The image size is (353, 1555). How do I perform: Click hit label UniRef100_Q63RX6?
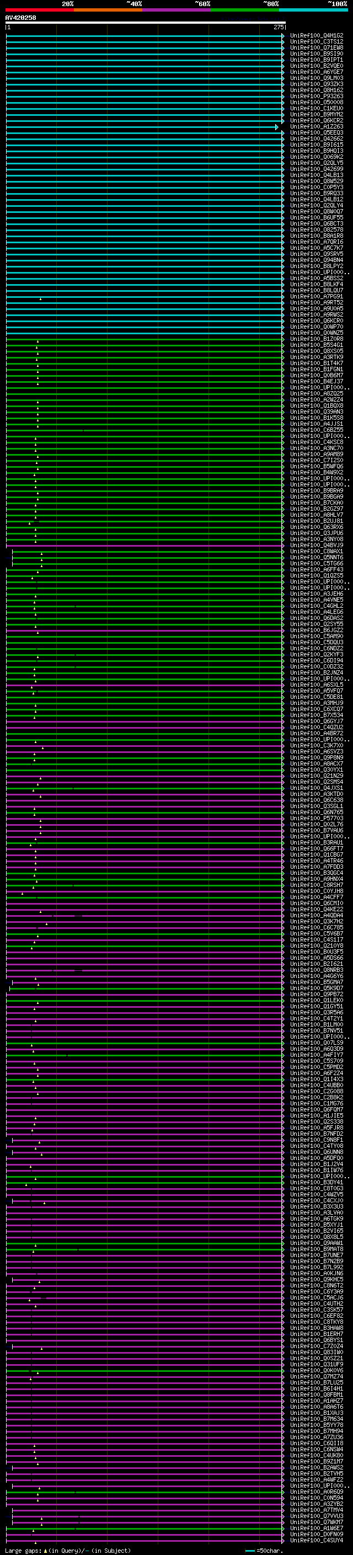[x=317, y=527]
